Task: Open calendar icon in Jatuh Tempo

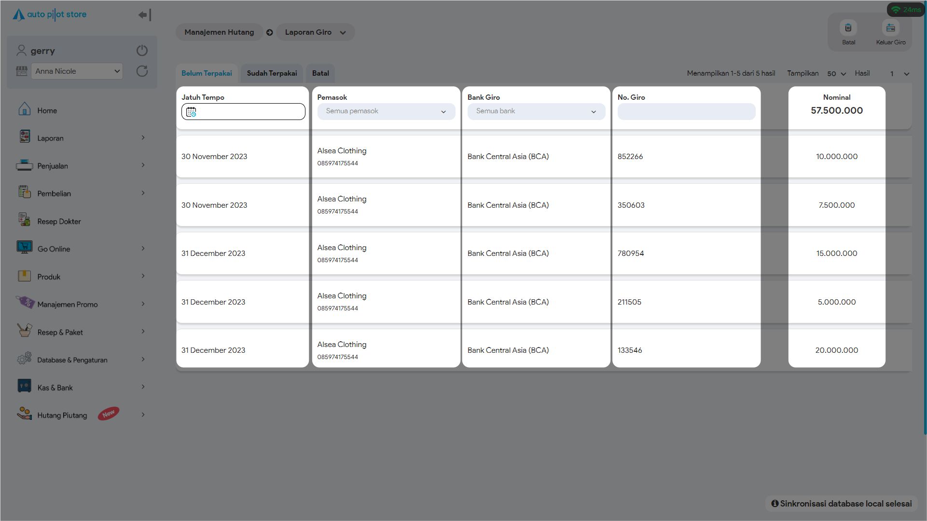Action: [x=191, y=112]
